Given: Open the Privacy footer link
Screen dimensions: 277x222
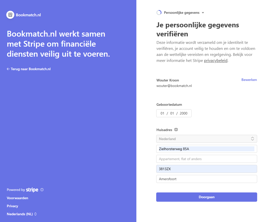Looking at the screenshot, I should (x=13, y=206).
